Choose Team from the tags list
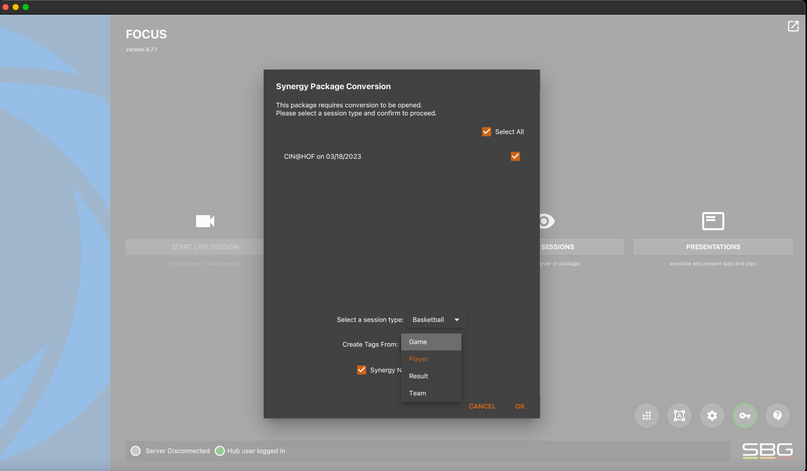This screenshot has width=807, height=471. pos(431,393)
